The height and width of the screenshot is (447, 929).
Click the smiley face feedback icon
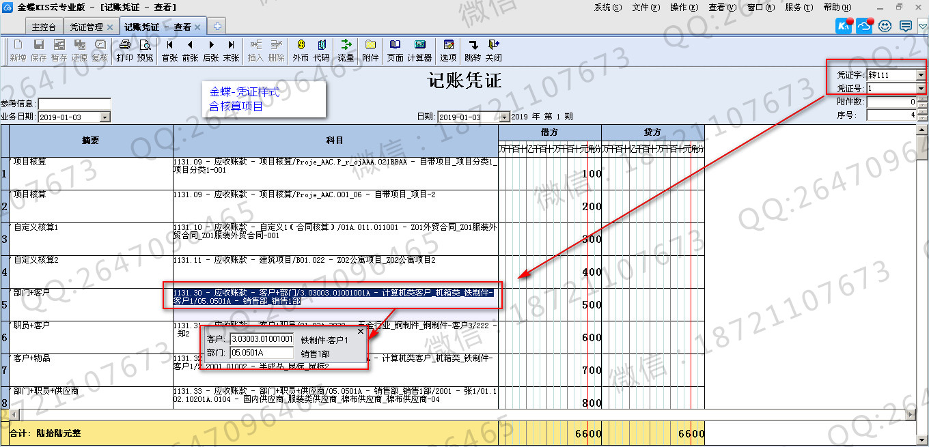click(885, 27)
